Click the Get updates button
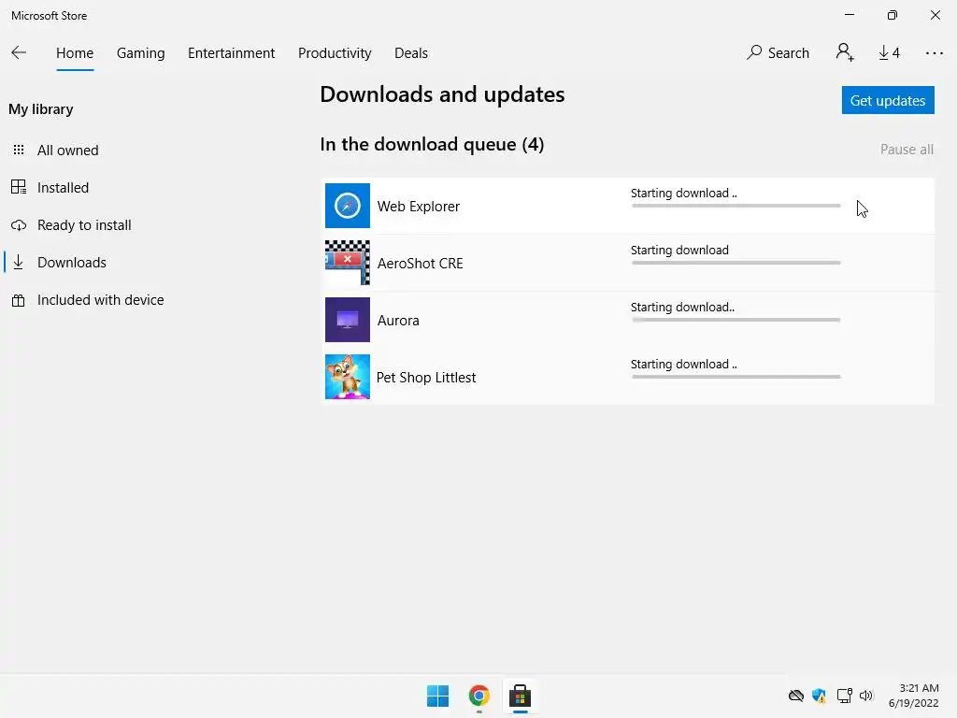The height and width of the screenshot is (718, 957). click(888, 100)
